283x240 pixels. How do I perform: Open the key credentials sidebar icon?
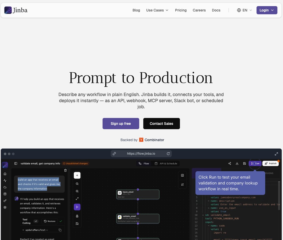tap(5, 201)
